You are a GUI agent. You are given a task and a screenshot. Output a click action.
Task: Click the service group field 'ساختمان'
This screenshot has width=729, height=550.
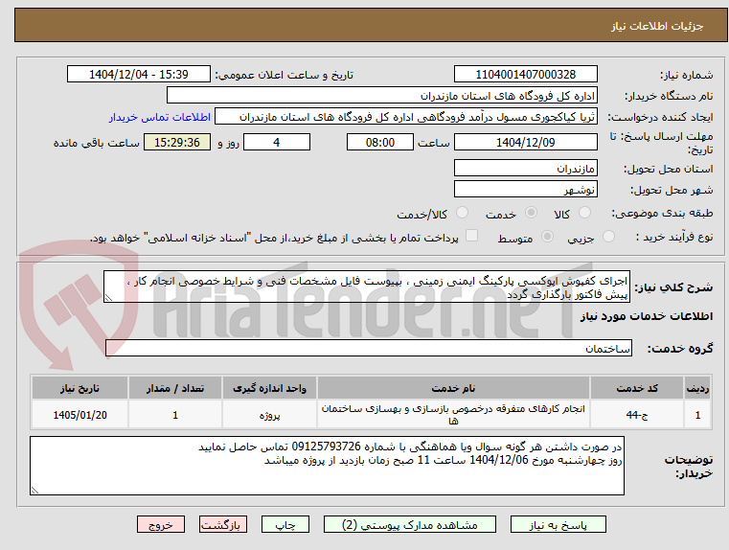point(369,348)
